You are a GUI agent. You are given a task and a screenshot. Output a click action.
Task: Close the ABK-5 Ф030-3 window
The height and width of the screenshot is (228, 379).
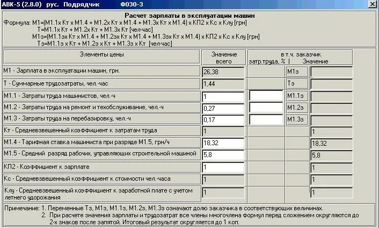coord(372,4)
